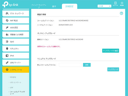This screenshot has height=96, width=128.
Task: Click the システム ツール gear icon
Action: (x=7, y=70)
